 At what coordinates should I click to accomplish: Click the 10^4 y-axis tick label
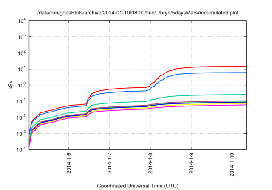click(x=22, y=21)
